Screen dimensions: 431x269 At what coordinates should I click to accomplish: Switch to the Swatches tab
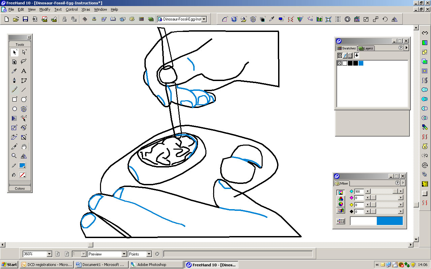(x=346, y=48)
